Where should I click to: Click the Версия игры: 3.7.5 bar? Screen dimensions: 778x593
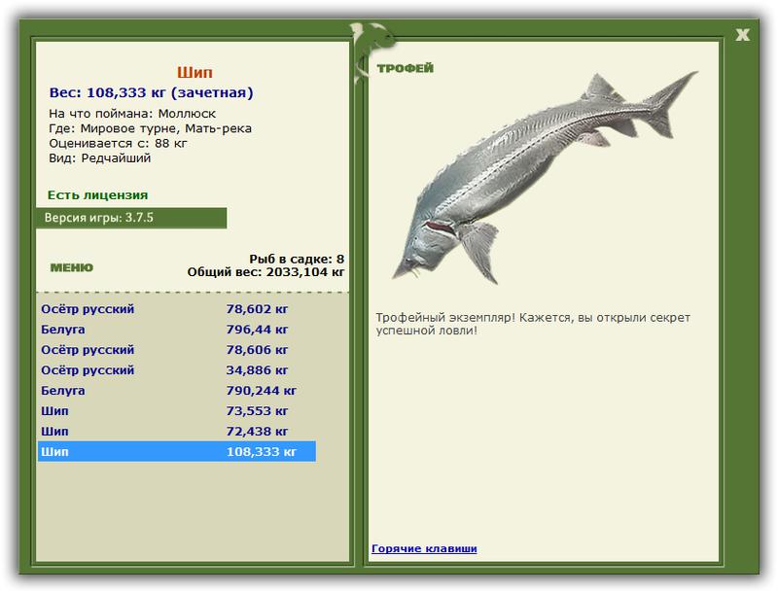(x=131, y=218)
